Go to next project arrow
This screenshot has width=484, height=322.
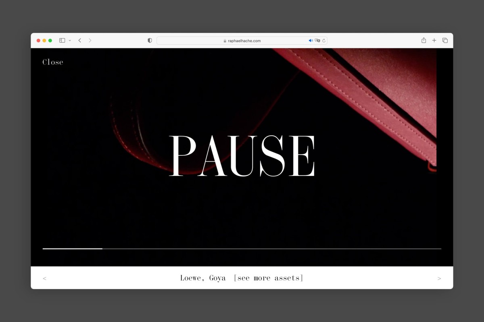(x=439, y=279)
